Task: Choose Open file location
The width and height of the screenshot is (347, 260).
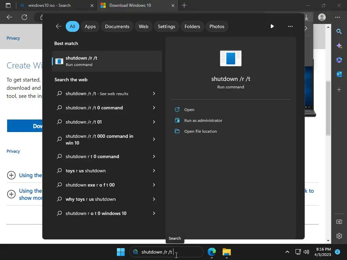Action: [x=201, y=131]
